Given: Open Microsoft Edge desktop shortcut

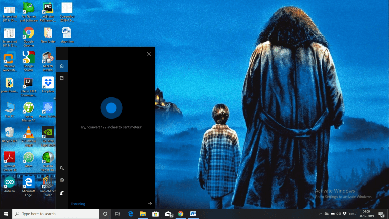Looking at the screenshot, I should point(29,186).
